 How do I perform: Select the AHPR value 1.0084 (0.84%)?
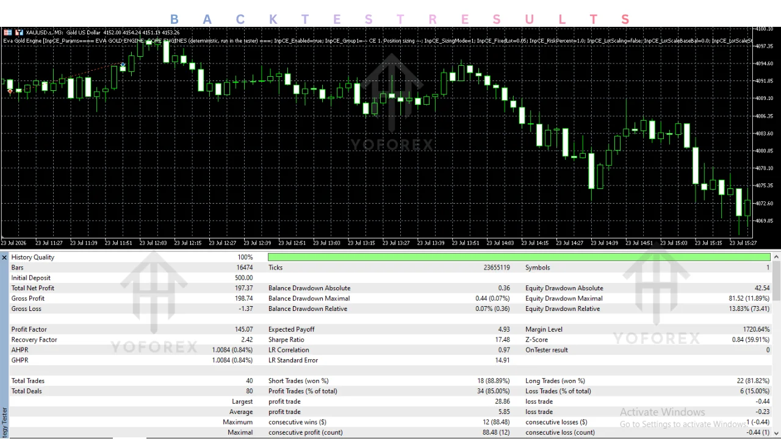pos(232,350)
